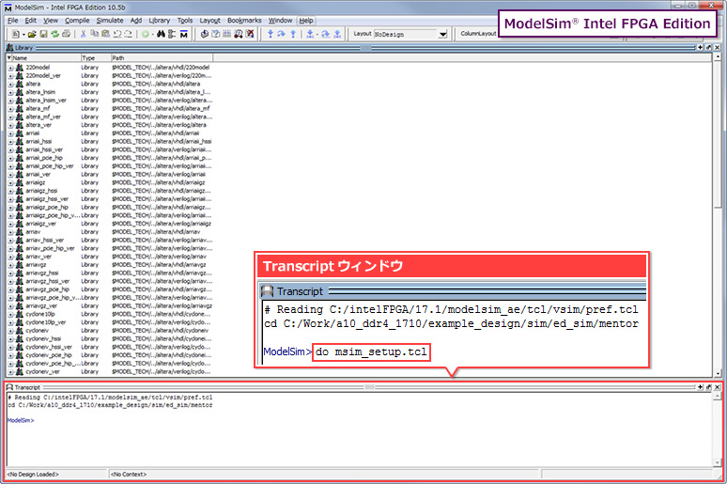Screen dimensions: 727x484
Task: Open the Simulate menu
Action: pos(110,20)
